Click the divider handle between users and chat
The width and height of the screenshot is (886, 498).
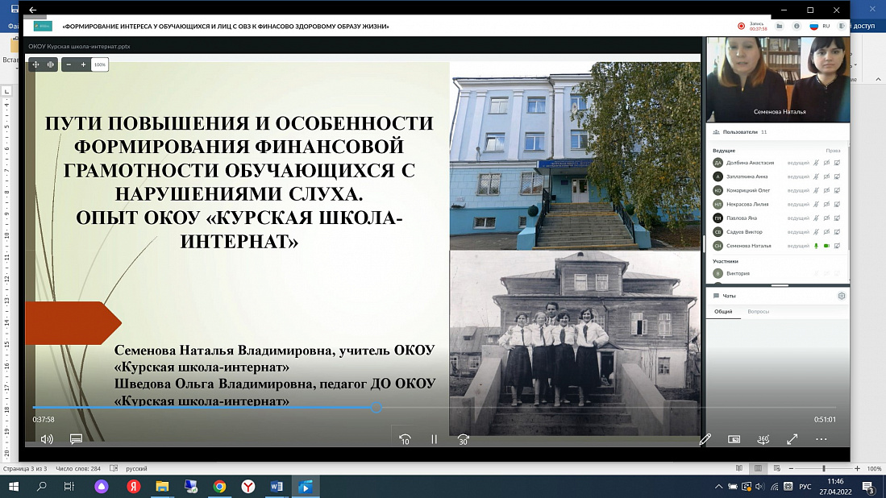(780, 286)
